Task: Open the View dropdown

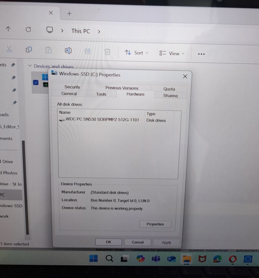Action: (172, 54)
